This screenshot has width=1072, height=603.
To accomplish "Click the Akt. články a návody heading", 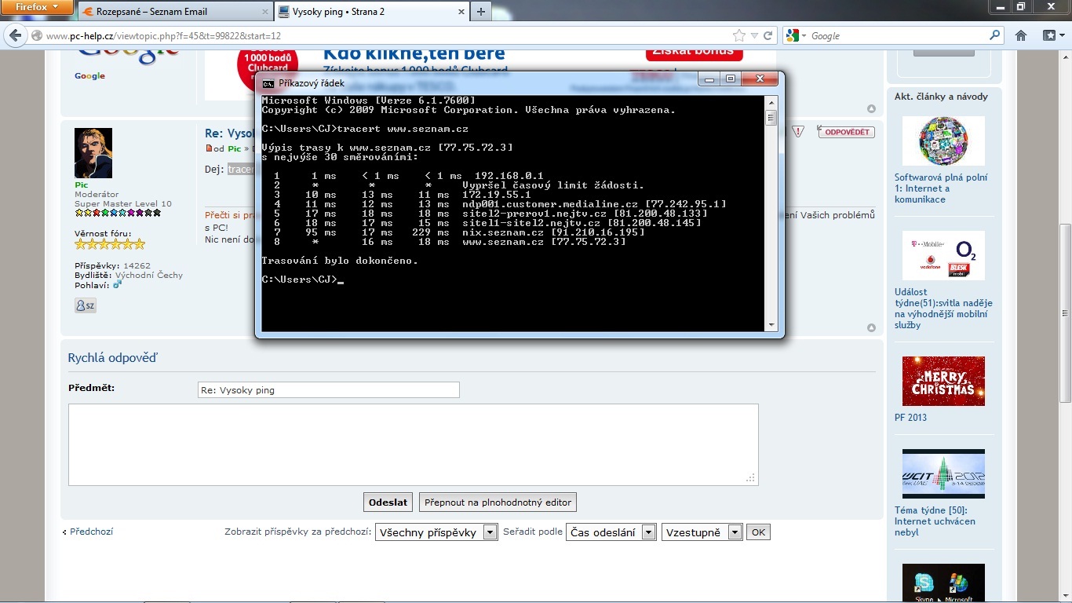I will [941, 97].
